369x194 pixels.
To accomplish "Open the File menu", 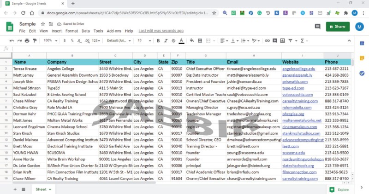I will tap(22, 31).
